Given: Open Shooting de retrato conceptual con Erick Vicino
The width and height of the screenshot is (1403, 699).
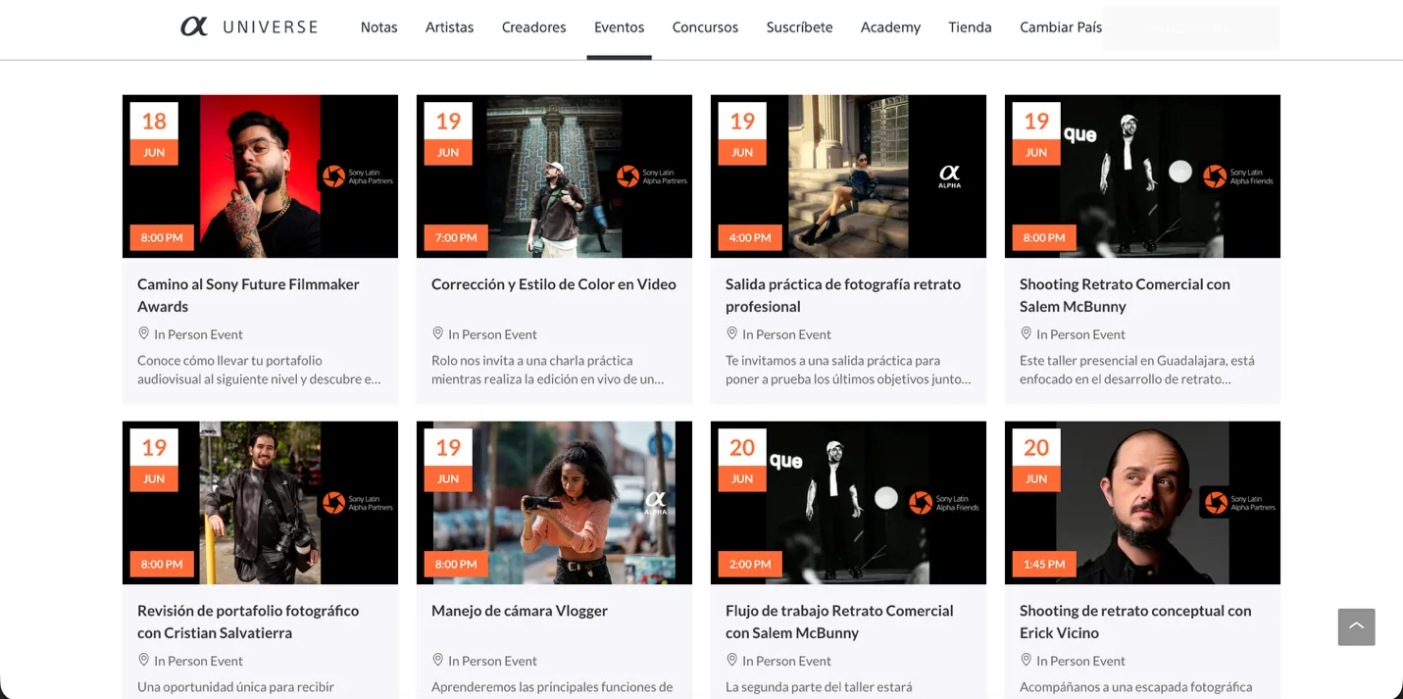Looking at the screenshot, I should pyautogui.click(x=1135, y=622).
